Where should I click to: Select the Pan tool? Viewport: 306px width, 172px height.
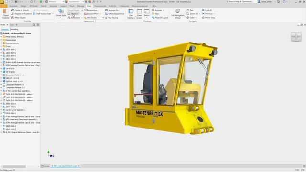click(190, 10)
